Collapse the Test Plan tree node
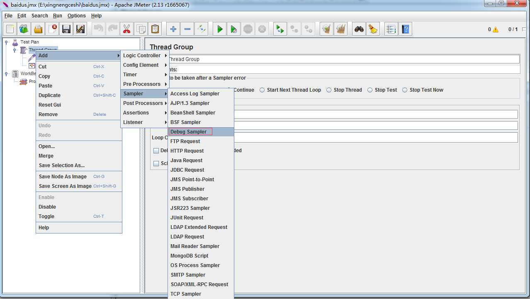 7,42
